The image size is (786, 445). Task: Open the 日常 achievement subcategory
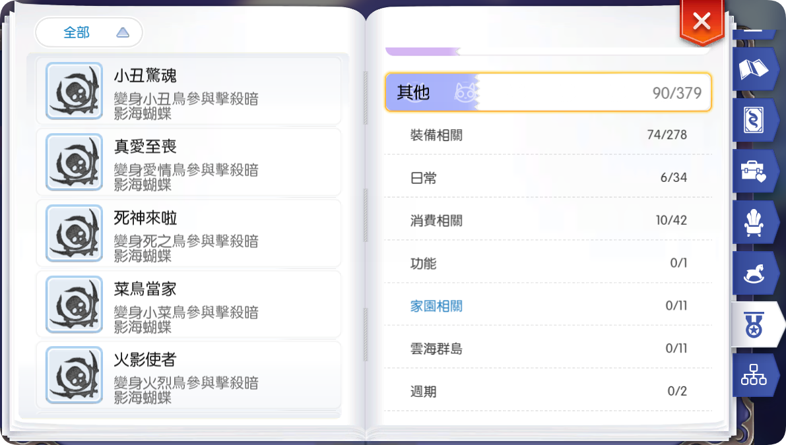tap(548, 177)
